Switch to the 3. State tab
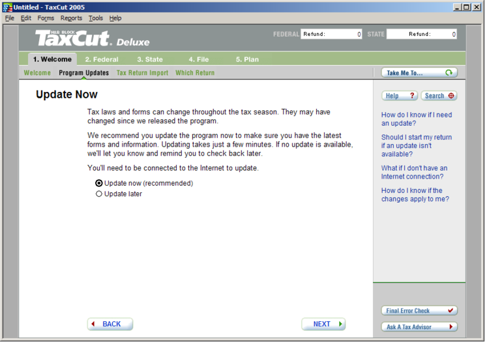This screenshot has height=346, width=489. [151, 60]
